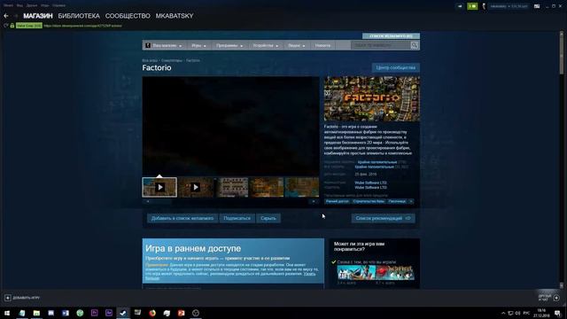
Task: Open the Steam menu in the menu bar
Action: [x=8, y=5]
